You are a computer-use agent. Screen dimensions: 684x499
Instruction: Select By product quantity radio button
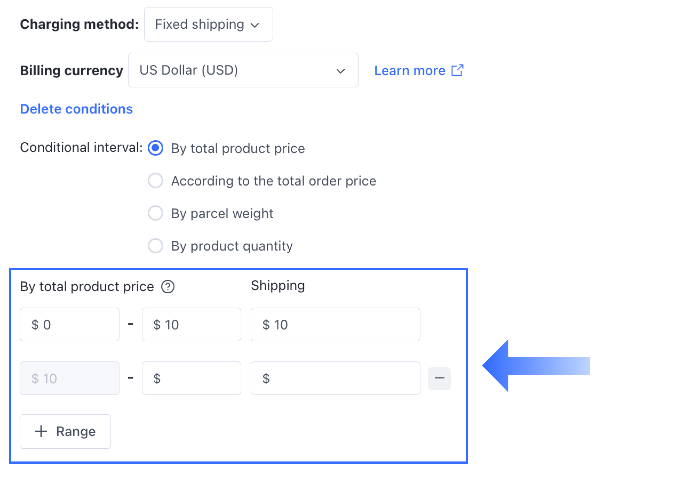[x=156, y=245]
